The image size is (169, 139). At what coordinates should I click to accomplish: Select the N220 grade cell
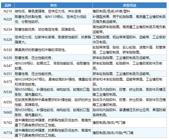coord(8,19)
